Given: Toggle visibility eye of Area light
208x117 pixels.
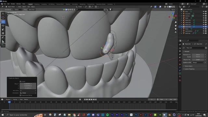Looking at the screenshot, I should click(203, 12).
